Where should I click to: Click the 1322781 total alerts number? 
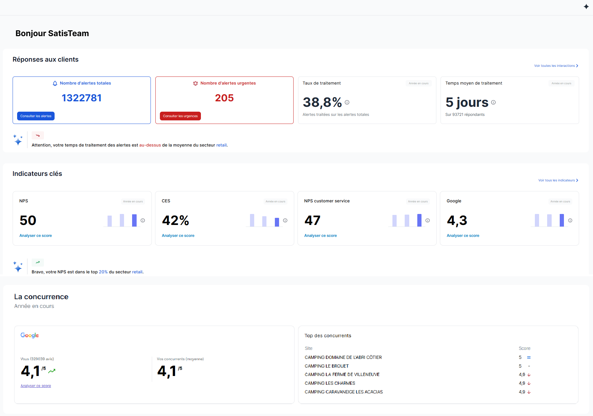pos(82,98)
